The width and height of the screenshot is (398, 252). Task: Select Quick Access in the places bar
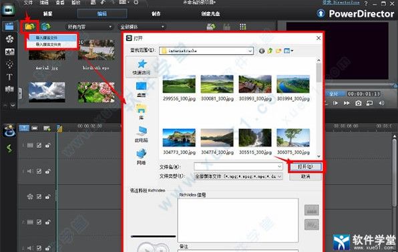click(x=142, y=67)
